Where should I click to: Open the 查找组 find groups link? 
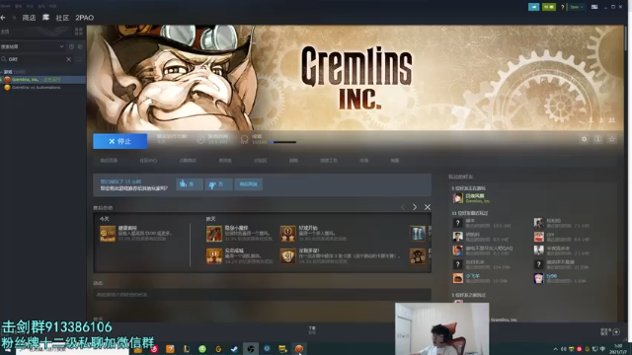tap(225, 161)
